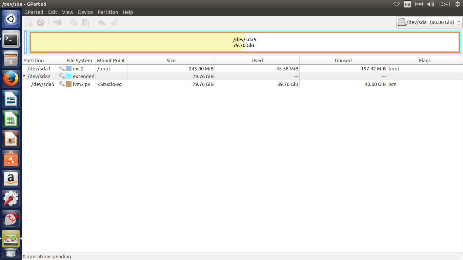
Task: Click the red crosshair dock icon
Action: [x=11, y=219]
